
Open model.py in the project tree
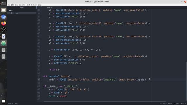click(x=15, y=13)
